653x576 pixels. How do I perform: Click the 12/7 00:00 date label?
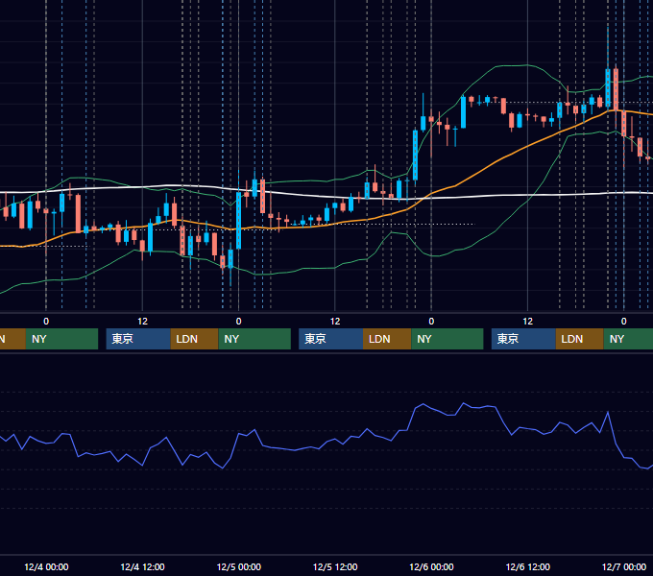click(x=624, y=566)
